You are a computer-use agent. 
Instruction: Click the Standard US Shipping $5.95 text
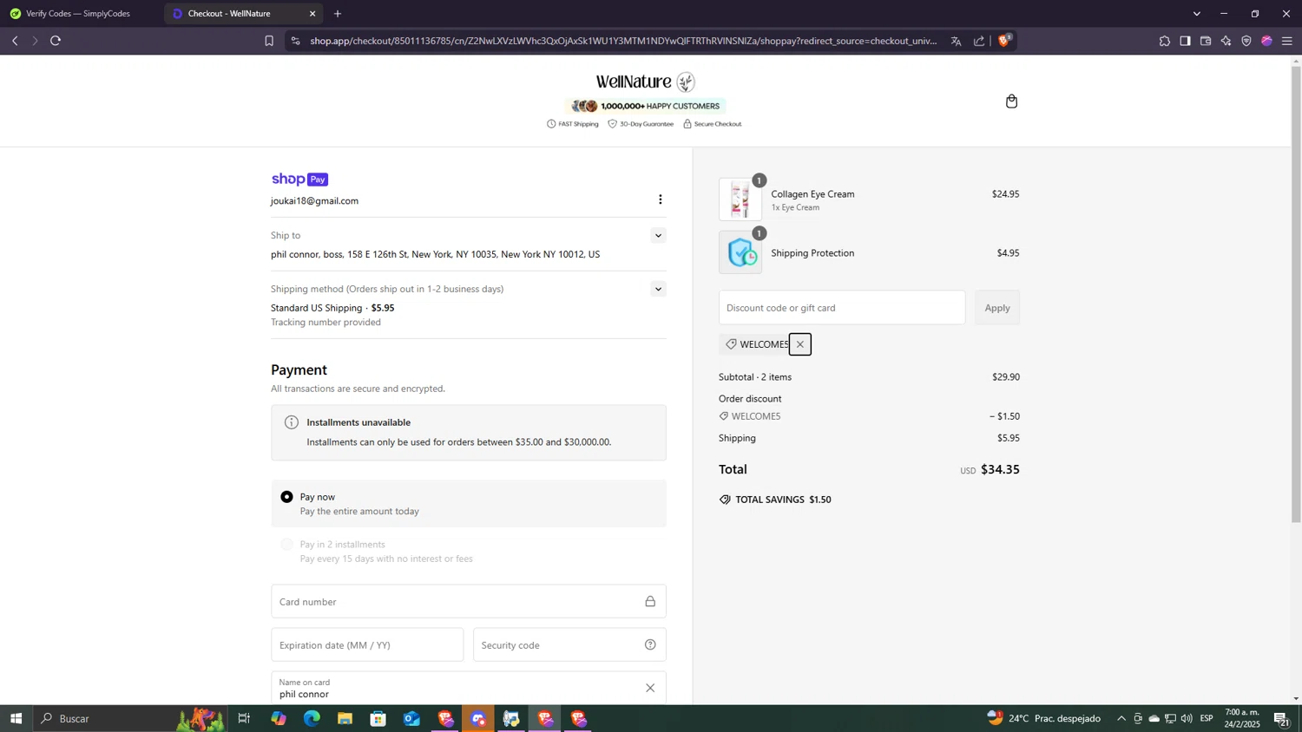pos(332,308)
